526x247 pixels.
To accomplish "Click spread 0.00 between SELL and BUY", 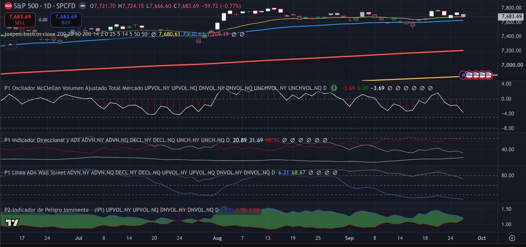I will 43,20.
